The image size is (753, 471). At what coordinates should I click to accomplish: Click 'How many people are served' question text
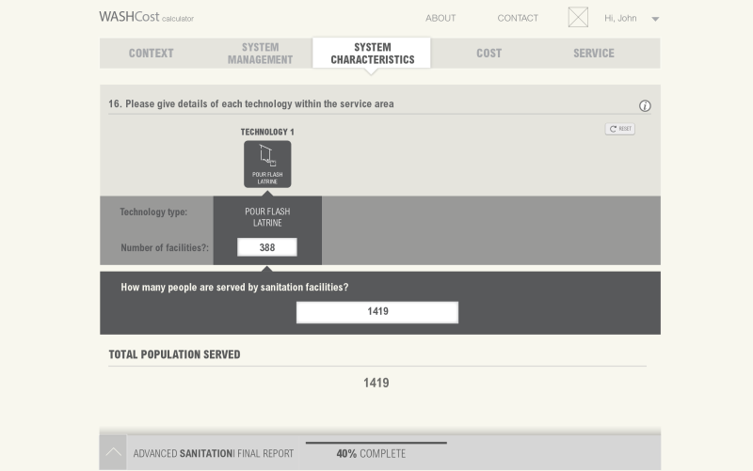tap(234, 288)
